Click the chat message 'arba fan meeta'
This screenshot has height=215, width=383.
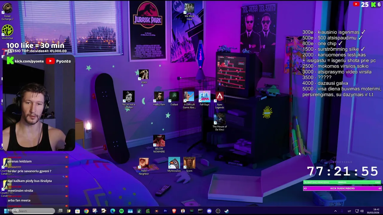pos(19,200)
